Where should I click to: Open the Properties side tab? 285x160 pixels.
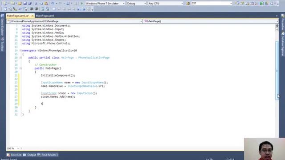(283, 23)
